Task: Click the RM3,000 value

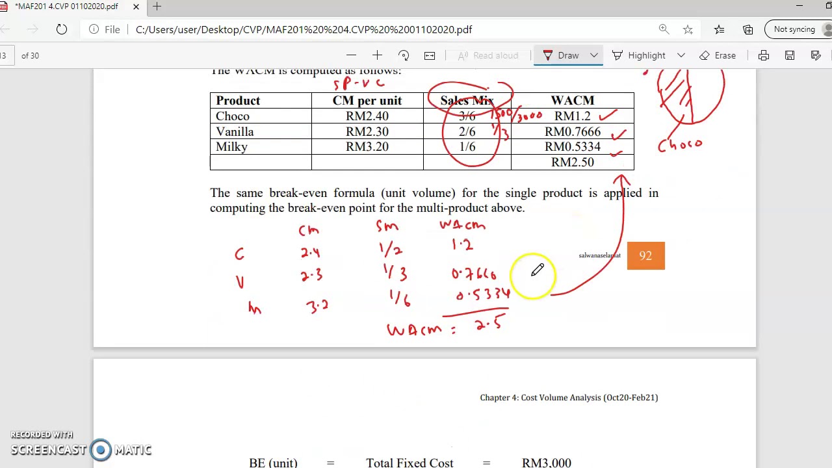Action: coord(546,462)
